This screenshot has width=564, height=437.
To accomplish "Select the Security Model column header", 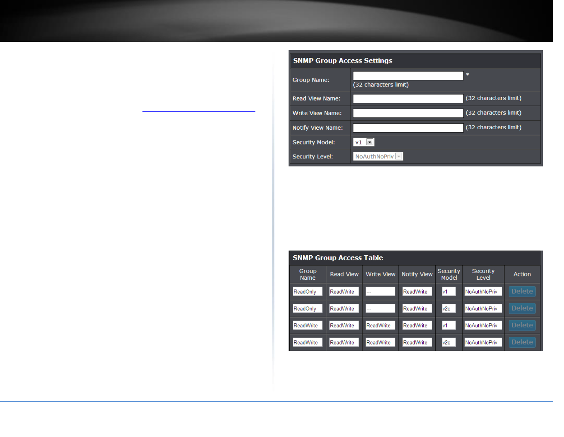I will point(449,274).
